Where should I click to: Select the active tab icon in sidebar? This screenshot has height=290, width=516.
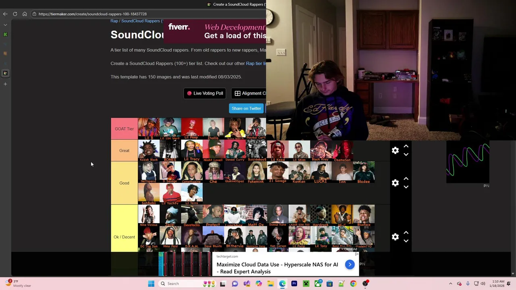[5, 73]
